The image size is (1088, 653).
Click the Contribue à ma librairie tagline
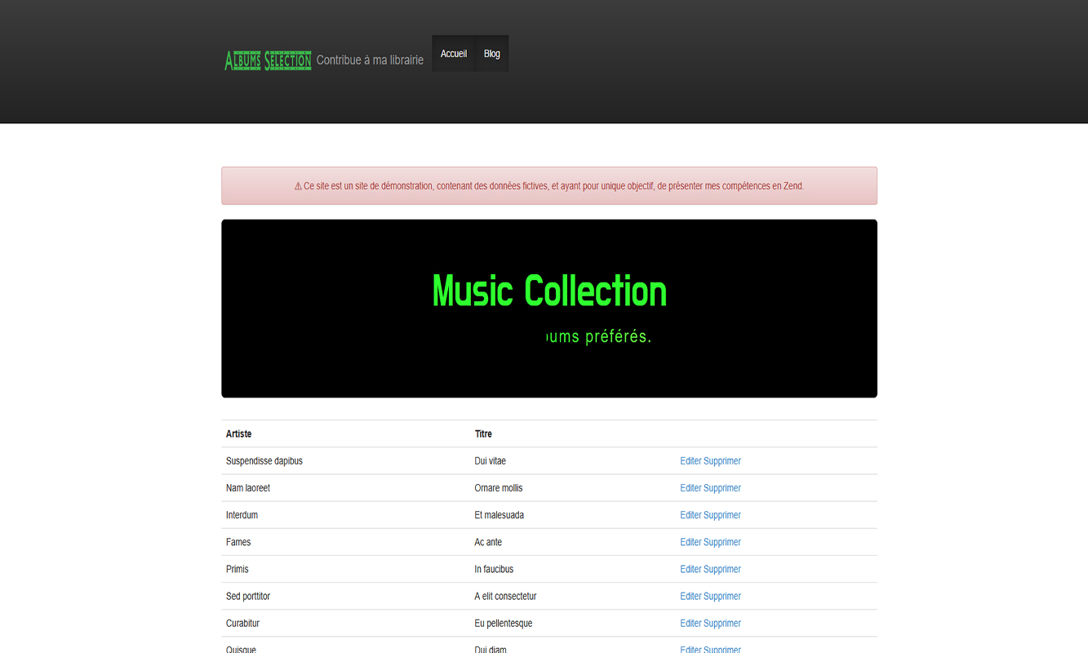(x=370, y=60)
